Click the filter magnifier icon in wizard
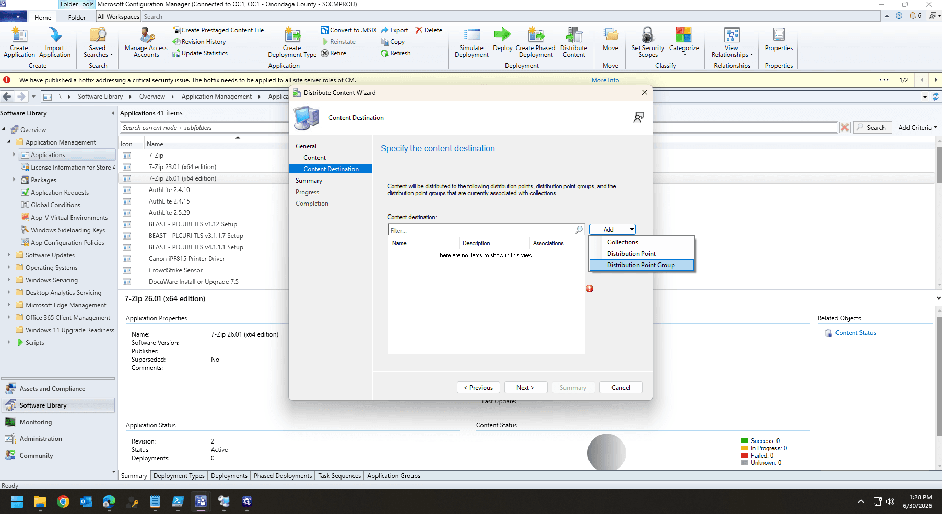The image size is (942, 514). (579, 230)
